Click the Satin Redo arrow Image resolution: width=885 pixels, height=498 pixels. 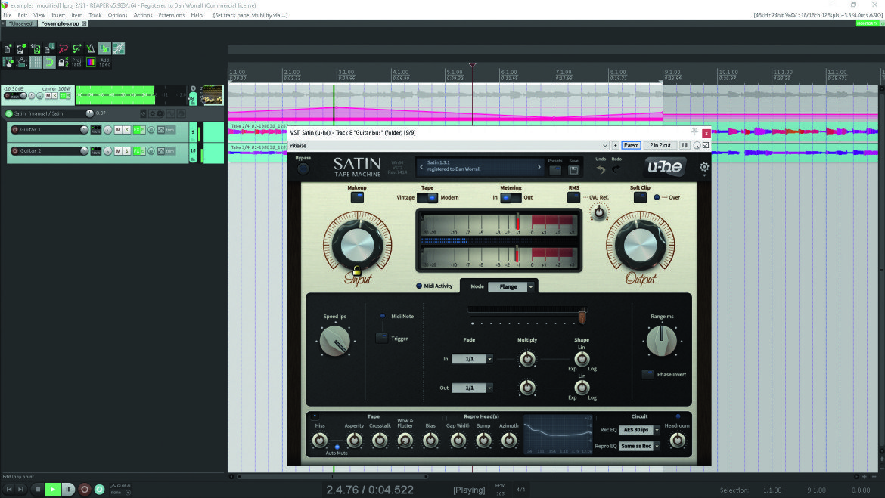tap(616, 169)
